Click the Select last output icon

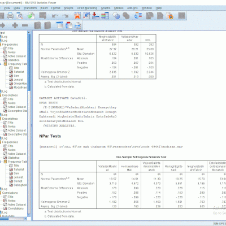tap(138, 16)
